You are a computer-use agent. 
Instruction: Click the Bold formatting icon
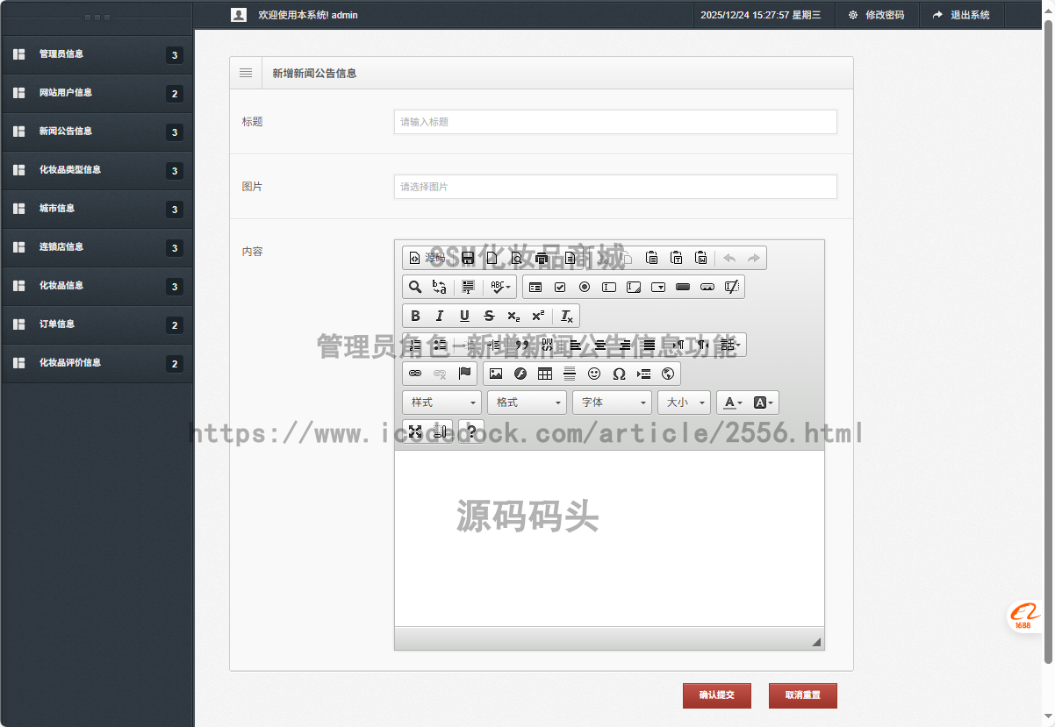pyautogui.click(x=415, y=317)
